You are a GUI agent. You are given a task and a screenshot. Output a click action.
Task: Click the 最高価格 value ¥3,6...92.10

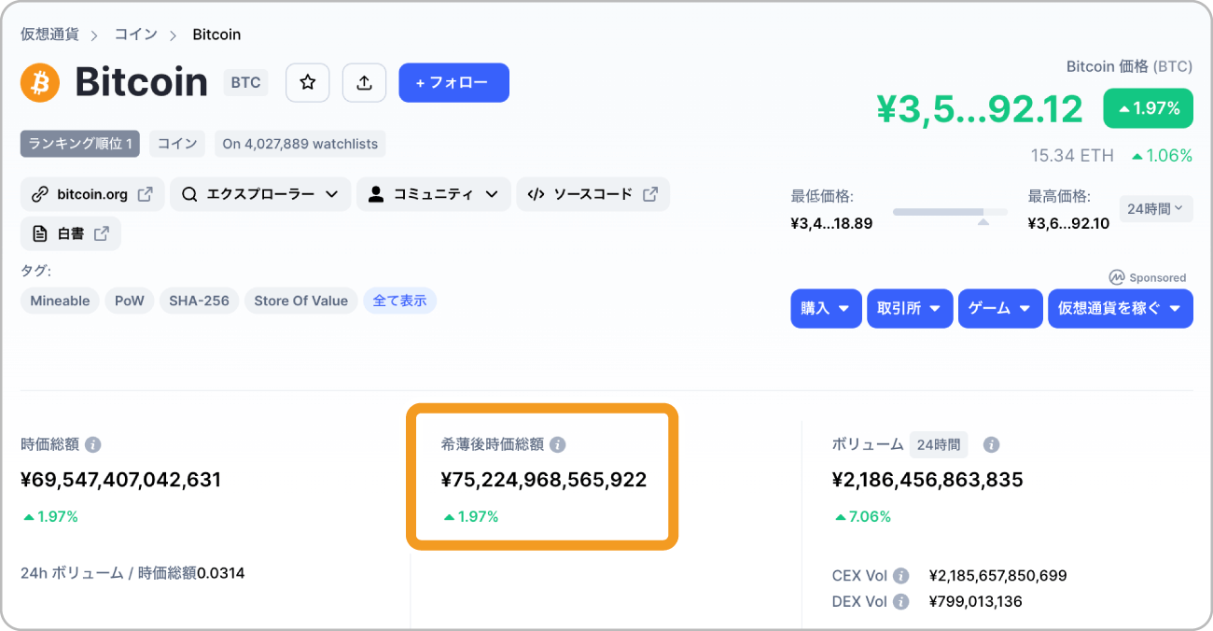point(1068,224)
